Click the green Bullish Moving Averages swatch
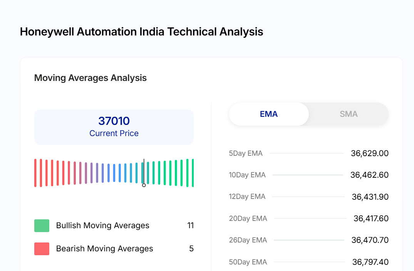Screen dimensions: 414x271 (x=42, y=226)
